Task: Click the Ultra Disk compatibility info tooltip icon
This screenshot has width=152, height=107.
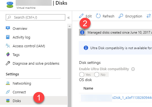Action: [x=133, y=69]
